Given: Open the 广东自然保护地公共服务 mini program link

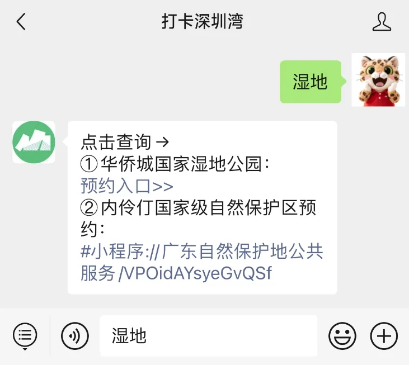Looking at the screenshot, I should coord(202,262).
